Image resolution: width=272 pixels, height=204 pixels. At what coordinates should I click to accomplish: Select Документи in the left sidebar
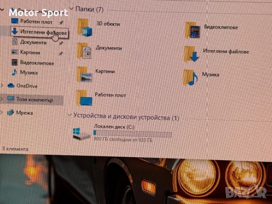[x=33, y=42]
